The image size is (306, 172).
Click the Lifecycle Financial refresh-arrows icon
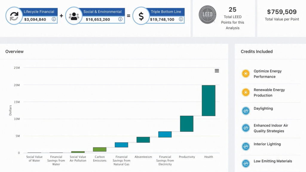pyautogui.click(x=14, y=16)
